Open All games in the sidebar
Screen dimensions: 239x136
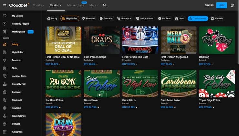tap(17, 132)
